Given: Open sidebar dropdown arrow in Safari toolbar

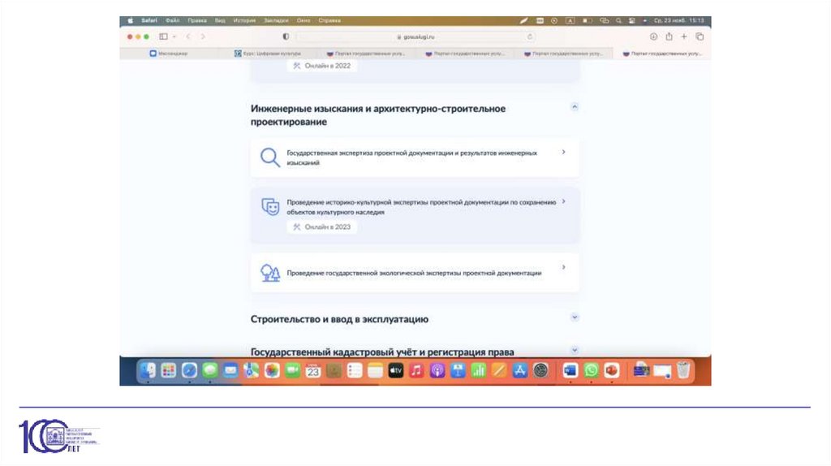Looking at the screenshot, I should [174, 37].
